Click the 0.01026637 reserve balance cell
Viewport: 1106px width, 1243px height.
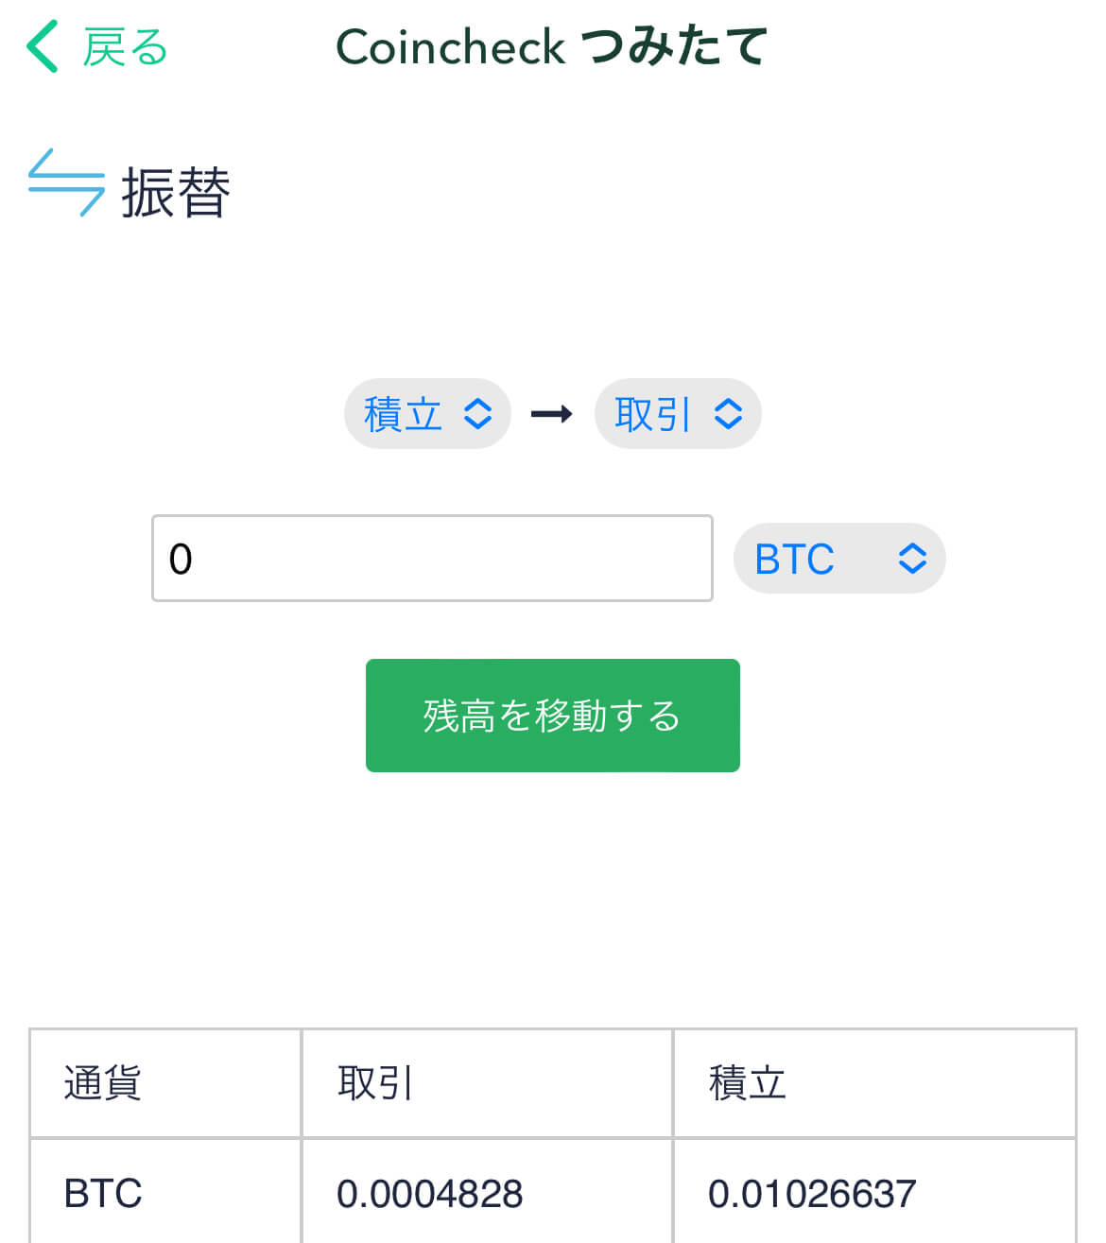tap(812, 1194)
